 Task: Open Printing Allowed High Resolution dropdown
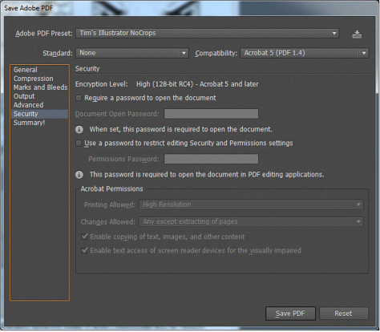pyautogui.click(x=251, y=204)
